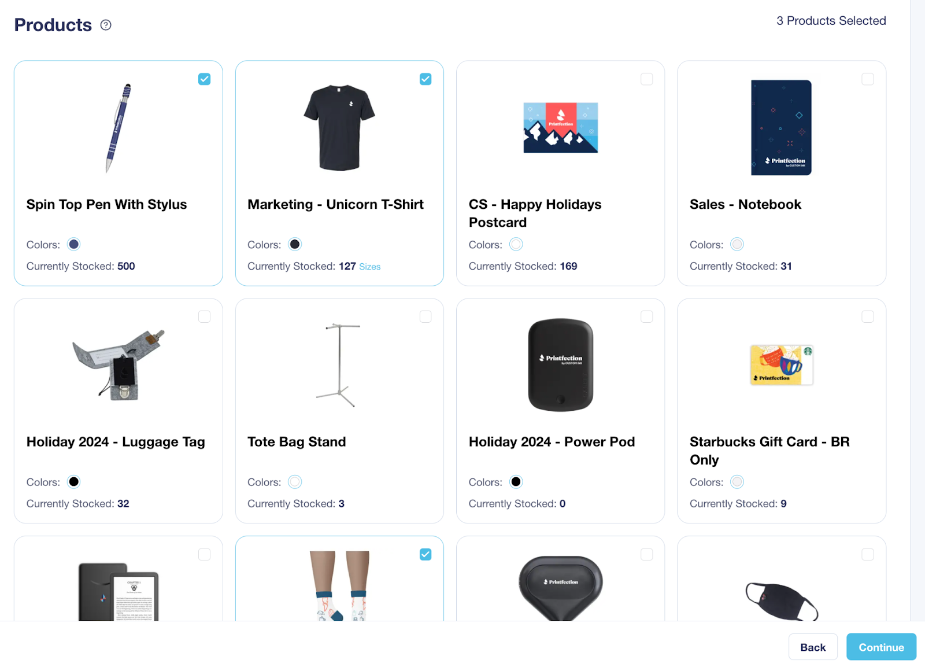The width and height of the screenshot is (925, 667).
Task: Choose the black color swatch on Unicorn T-Shirt
Action: [x=295, y=244]
